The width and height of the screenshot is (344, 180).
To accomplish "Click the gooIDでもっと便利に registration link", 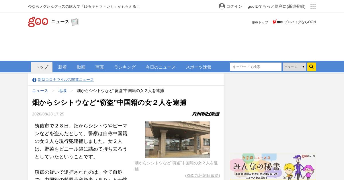I will (x=277, y=6).
